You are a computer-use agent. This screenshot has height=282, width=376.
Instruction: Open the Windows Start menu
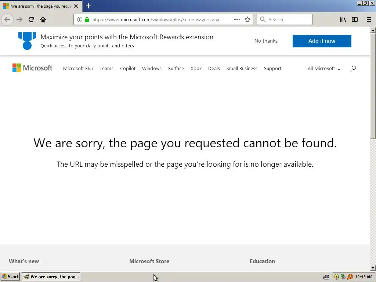[10, 277]
